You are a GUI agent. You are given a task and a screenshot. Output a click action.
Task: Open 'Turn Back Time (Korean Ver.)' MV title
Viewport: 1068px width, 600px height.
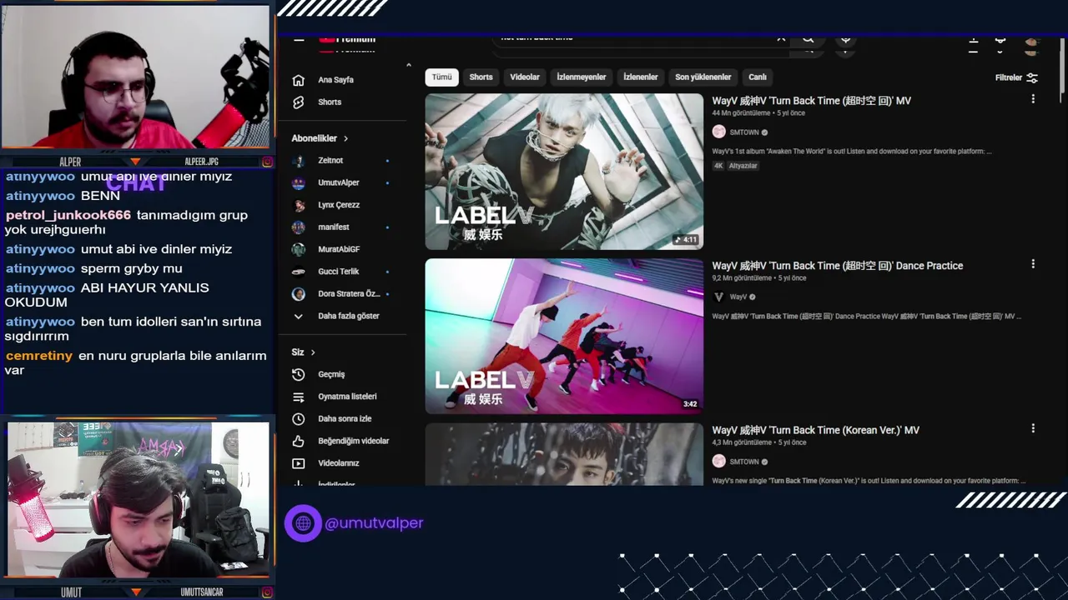816,430
